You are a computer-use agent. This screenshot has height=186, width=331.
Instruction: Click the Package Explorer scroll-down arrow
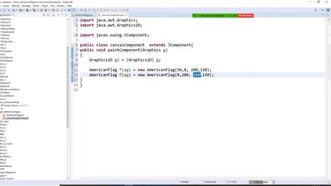(68, 178)
